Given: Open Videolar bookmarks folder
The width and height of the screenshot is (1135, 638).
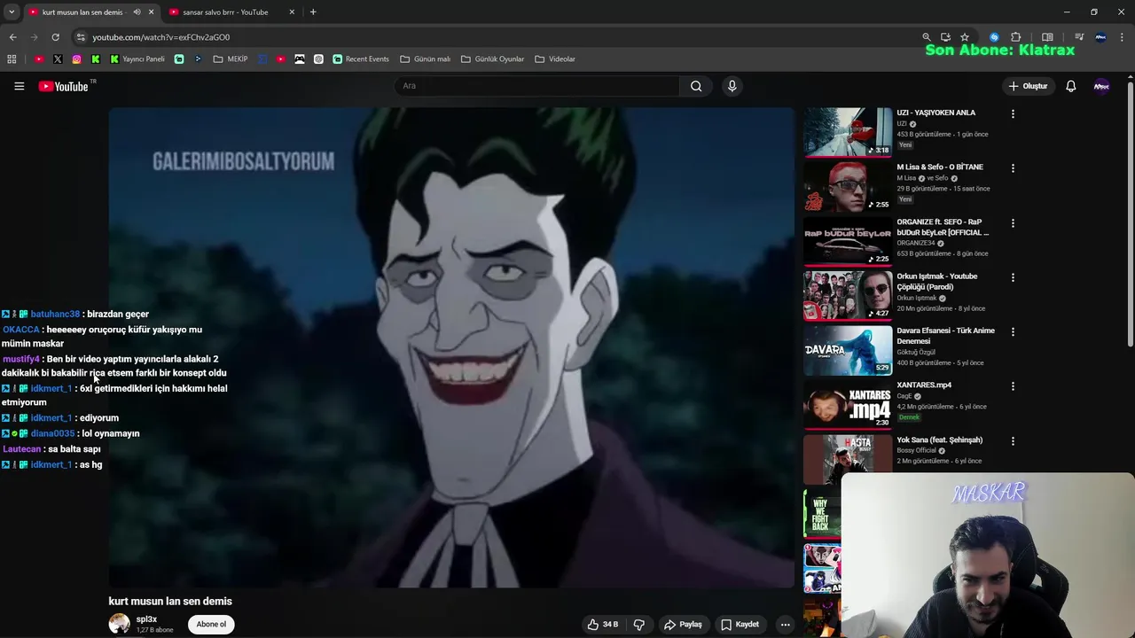Looking at the screenshot, I should 555,59.
